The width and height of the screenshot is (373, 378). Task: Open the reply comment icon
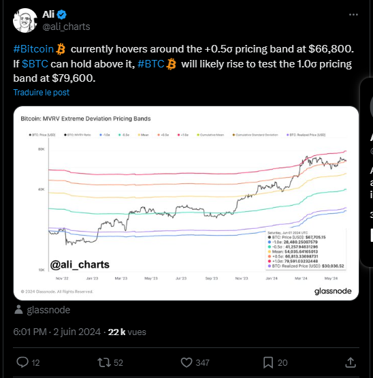pos(22,362)
